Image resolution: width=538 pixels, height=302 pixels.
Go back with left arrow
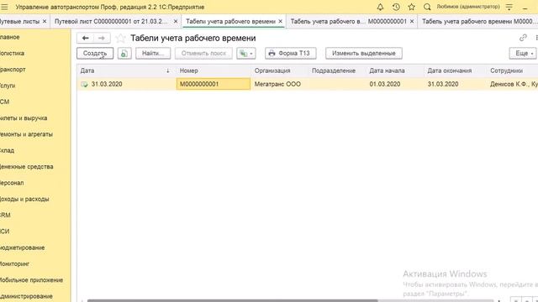86,38
